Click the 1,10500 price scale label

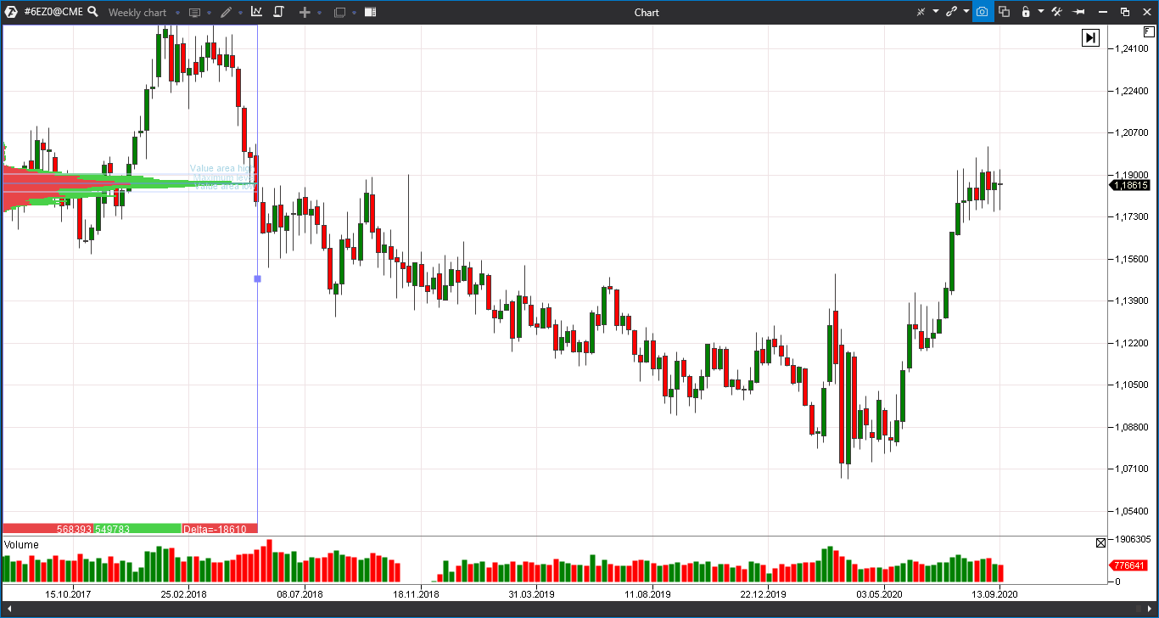click(1134, 385)
